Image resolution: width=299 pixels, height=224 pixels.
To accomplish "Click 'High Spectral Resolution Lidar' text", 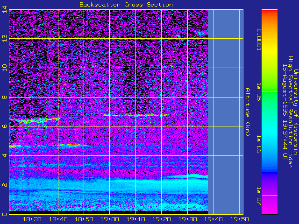I will point(290,112).
